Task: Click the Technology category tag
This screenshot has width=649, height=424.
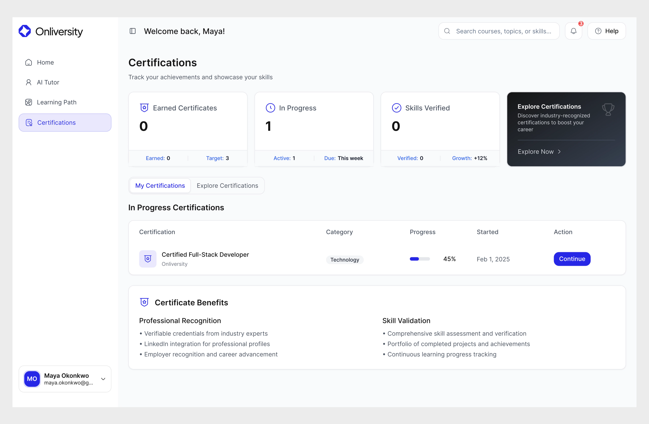Action: tap(345, 260)
